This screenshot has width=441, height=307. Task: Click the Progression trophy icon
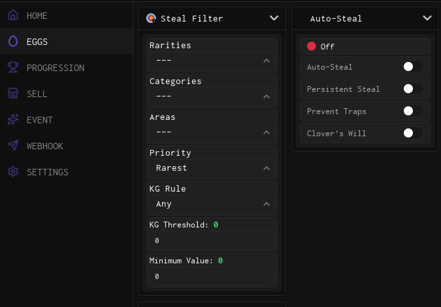pyautogui.click(x=13, y=67)
